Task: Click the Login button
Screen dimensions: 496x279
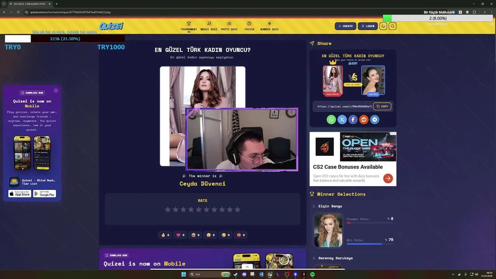Action: point(368,26)
